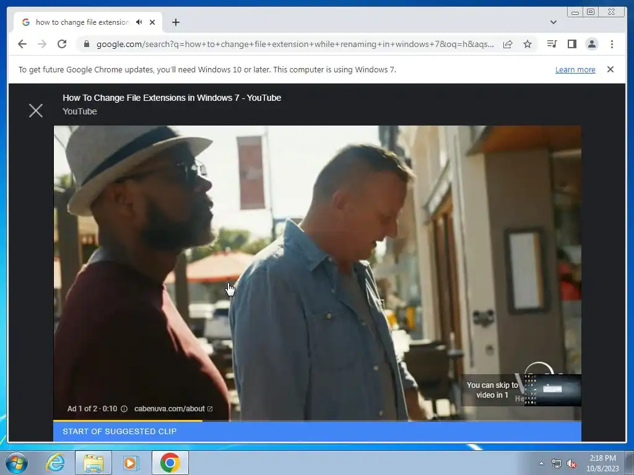This screenshot has width=634, height=475.
Task: Open the Learn more link
Action: click(x=575, y=69)
